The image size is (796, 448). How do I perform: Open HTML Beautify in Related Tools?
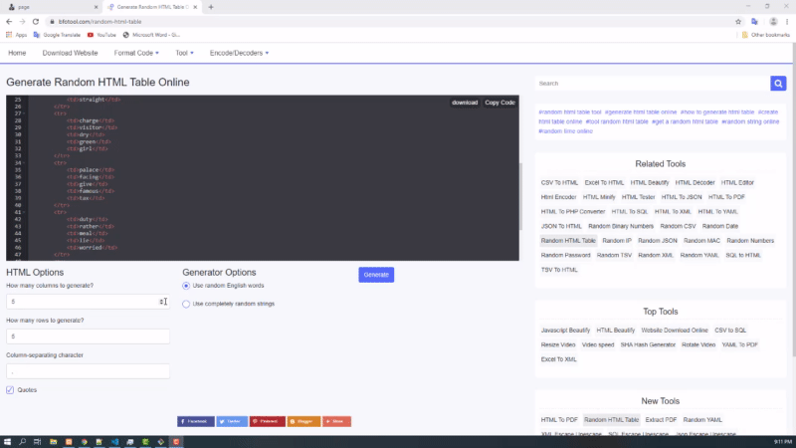point(650,183)
